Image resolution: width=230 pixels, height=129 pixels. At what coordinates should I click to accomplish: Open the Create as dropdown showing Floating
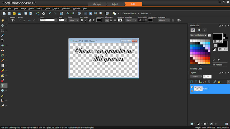tap(164, 20)
